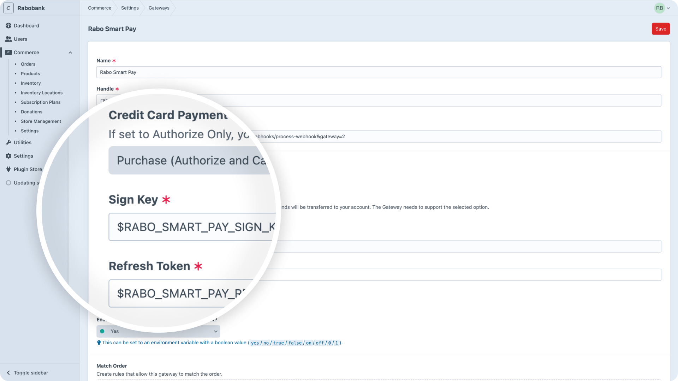Open Orders in Commerce submenu

click(x=28, y=64)
